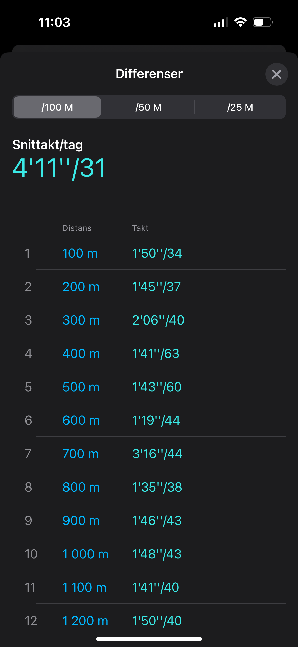
Task: Select the /100 M segment
Action: point(57,107)
